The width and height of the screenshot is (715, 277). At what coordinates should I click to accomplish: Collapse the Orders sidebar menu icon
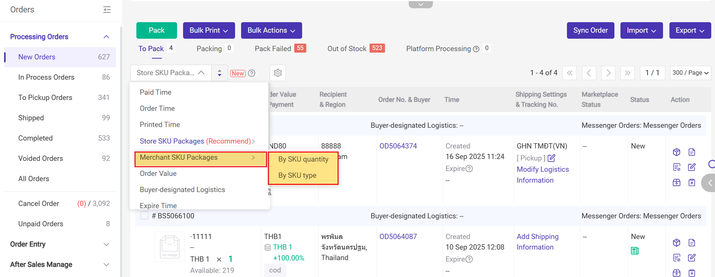coord(107,10)
